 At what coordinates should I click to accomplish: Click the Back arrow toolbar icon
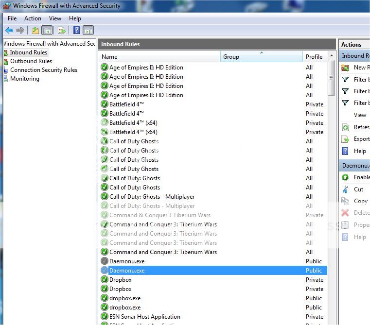tap(9, 30)
